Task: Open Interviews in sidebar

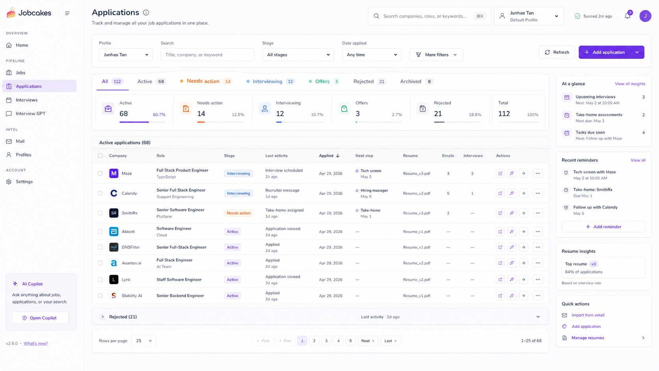Action: coord(39,100)
